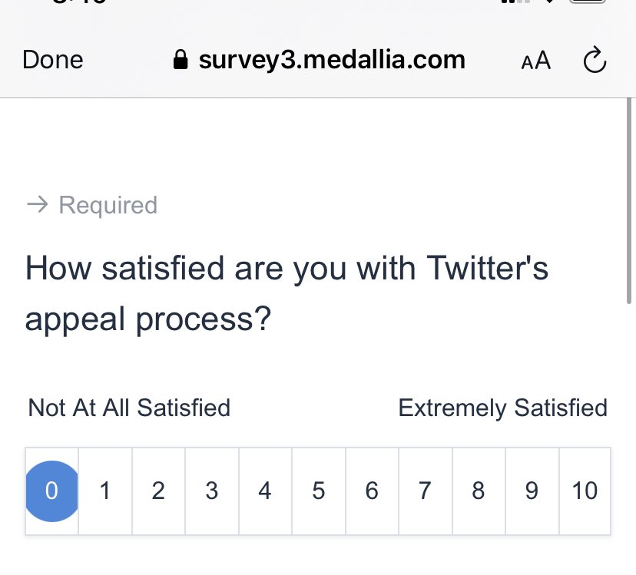
Task: Pick the middle rating 5
Action: 319,491
